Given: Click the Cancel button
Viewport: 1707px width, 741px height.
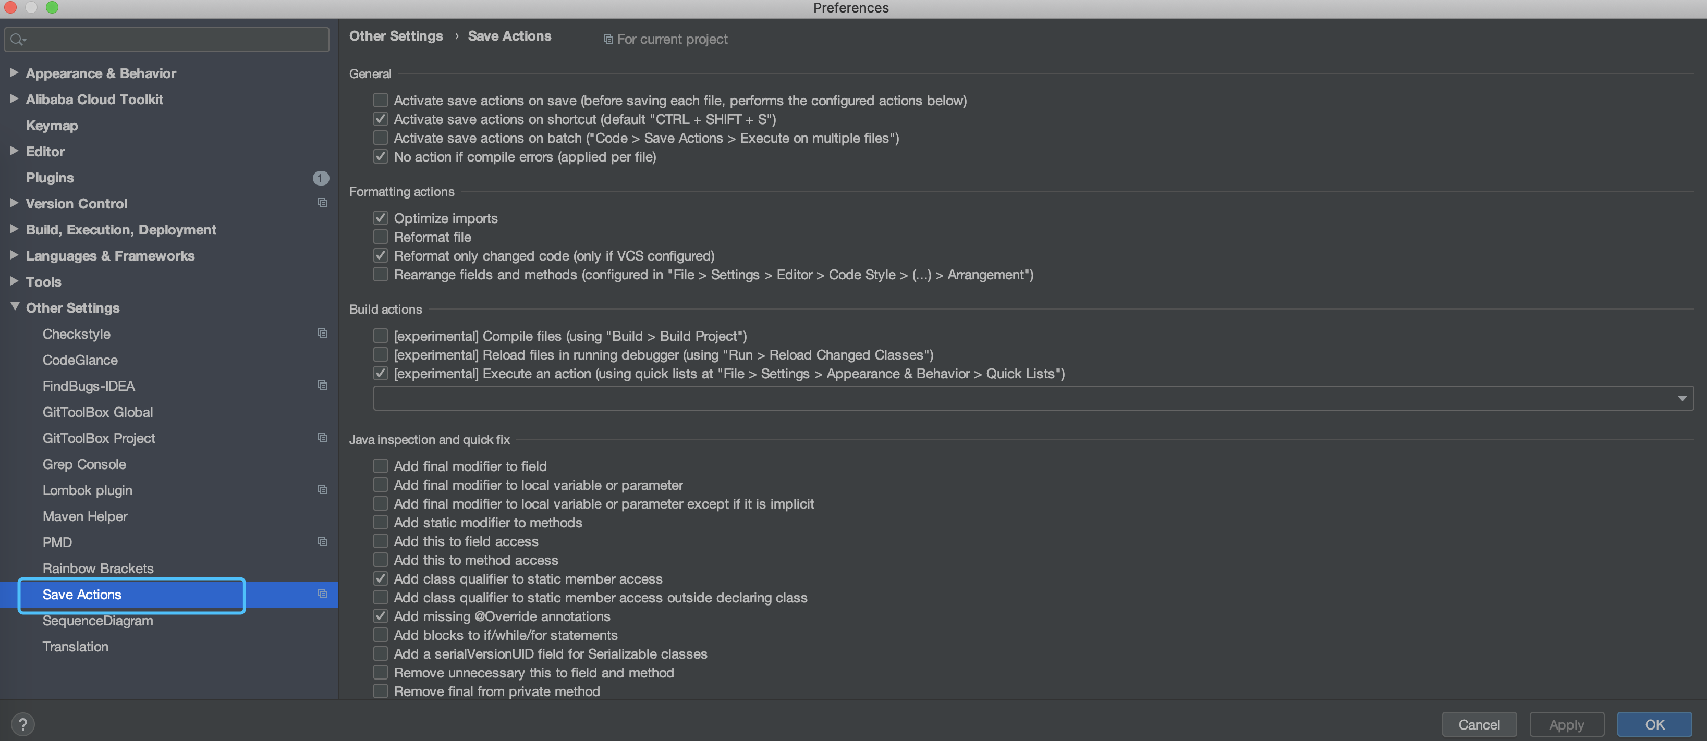Looking at the screenshot, I should pos(1479,724).
